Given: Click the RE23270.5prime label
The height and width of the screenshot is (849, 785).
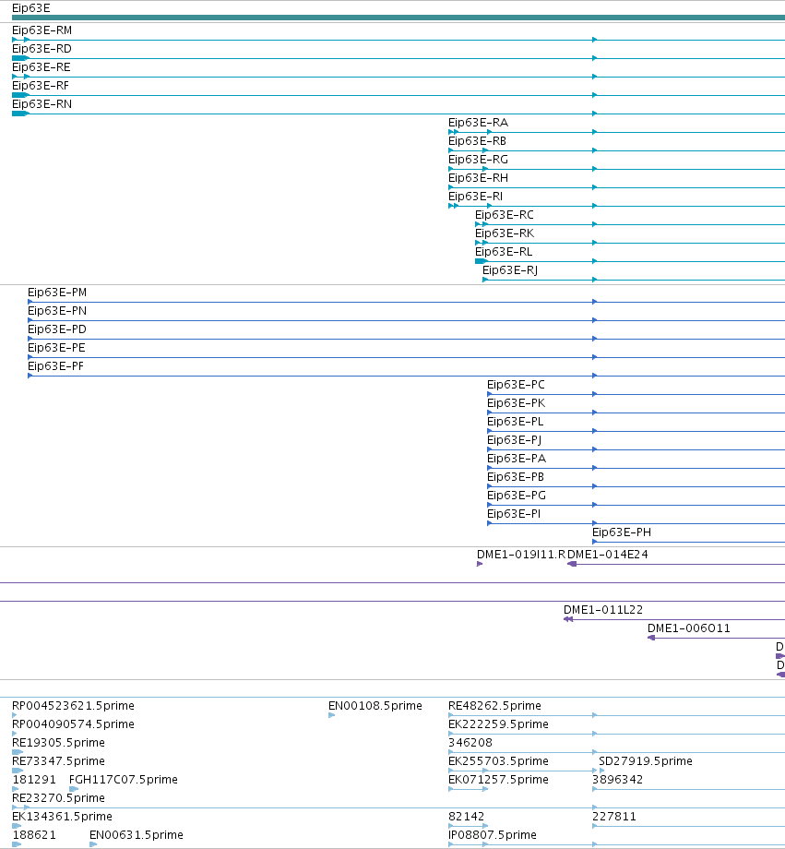Looking at the screenshot, I should (58, 797).
